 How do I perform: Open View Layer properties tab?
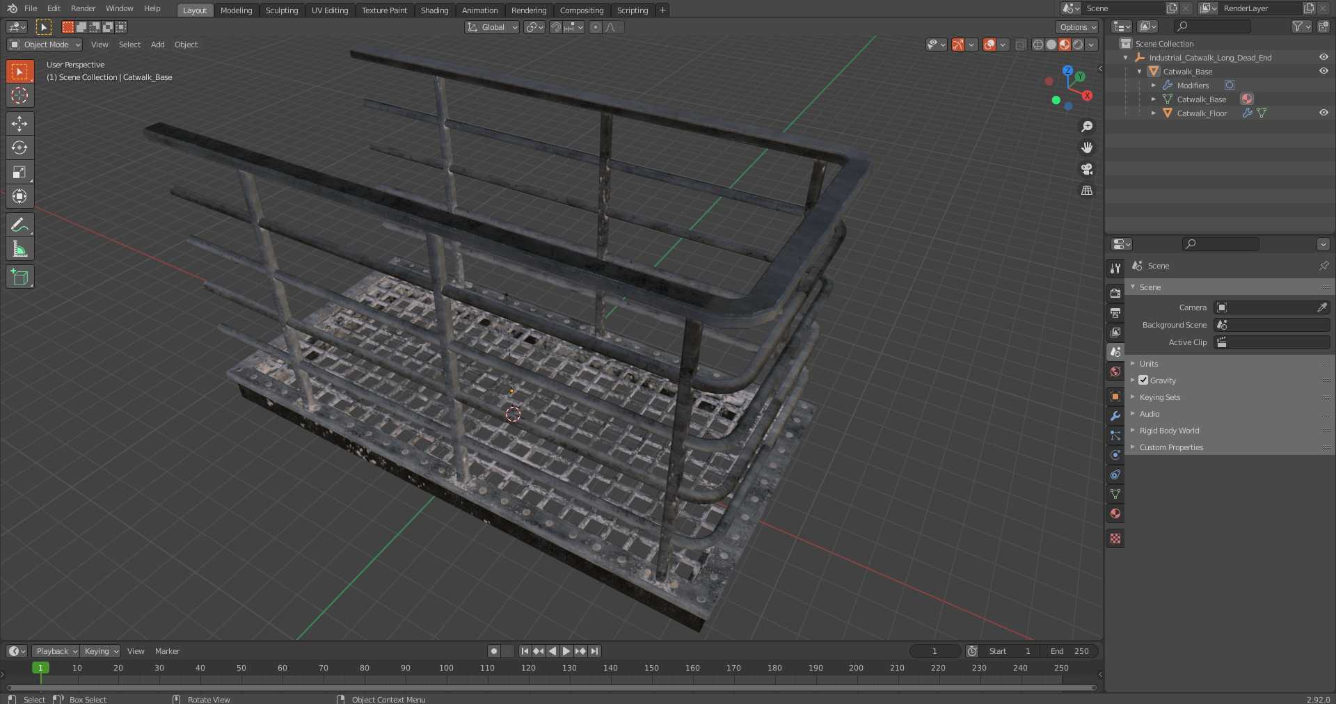pos(1115,333)
